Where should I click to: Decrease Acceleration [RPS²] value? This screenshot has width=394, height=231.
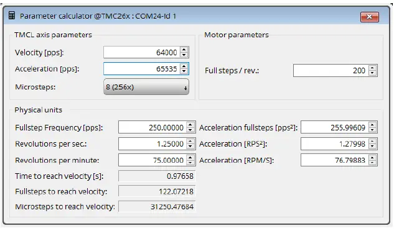[373, 147]
